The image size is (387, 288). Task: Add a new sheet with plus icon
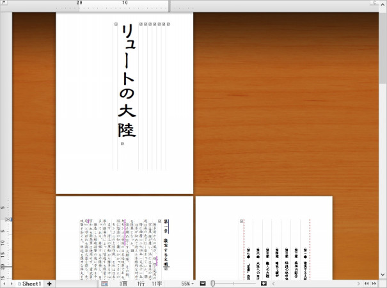pyautogui.click(x=49, y=284)
